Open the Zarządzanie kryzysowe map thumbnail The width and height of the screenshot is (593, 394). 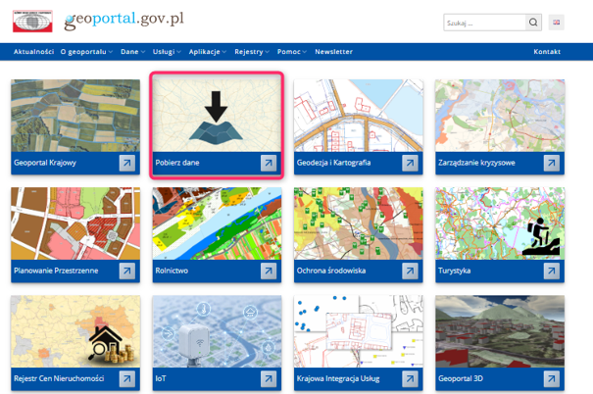point(500,116)
